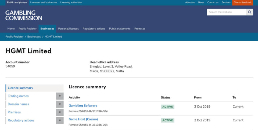Switch to Licensing authorities tab
Image resolution: width=258 pixels, height=133 pixels.
[x=71, y=2]
